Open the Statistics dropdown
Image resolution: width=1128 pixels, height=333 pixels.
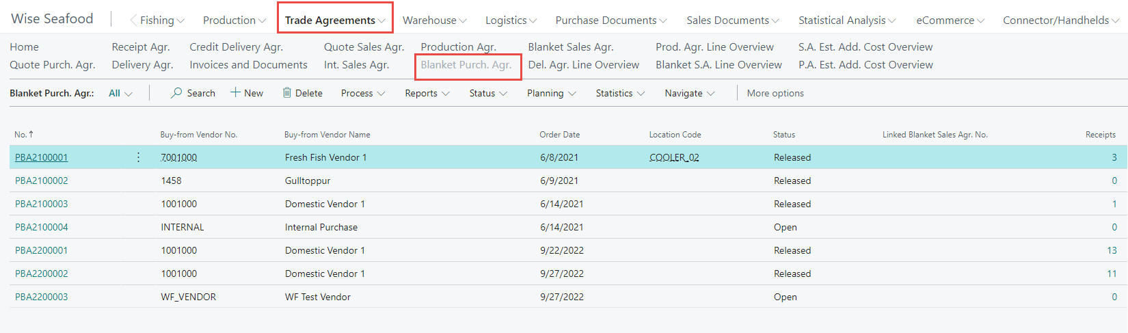click(620, 93)
